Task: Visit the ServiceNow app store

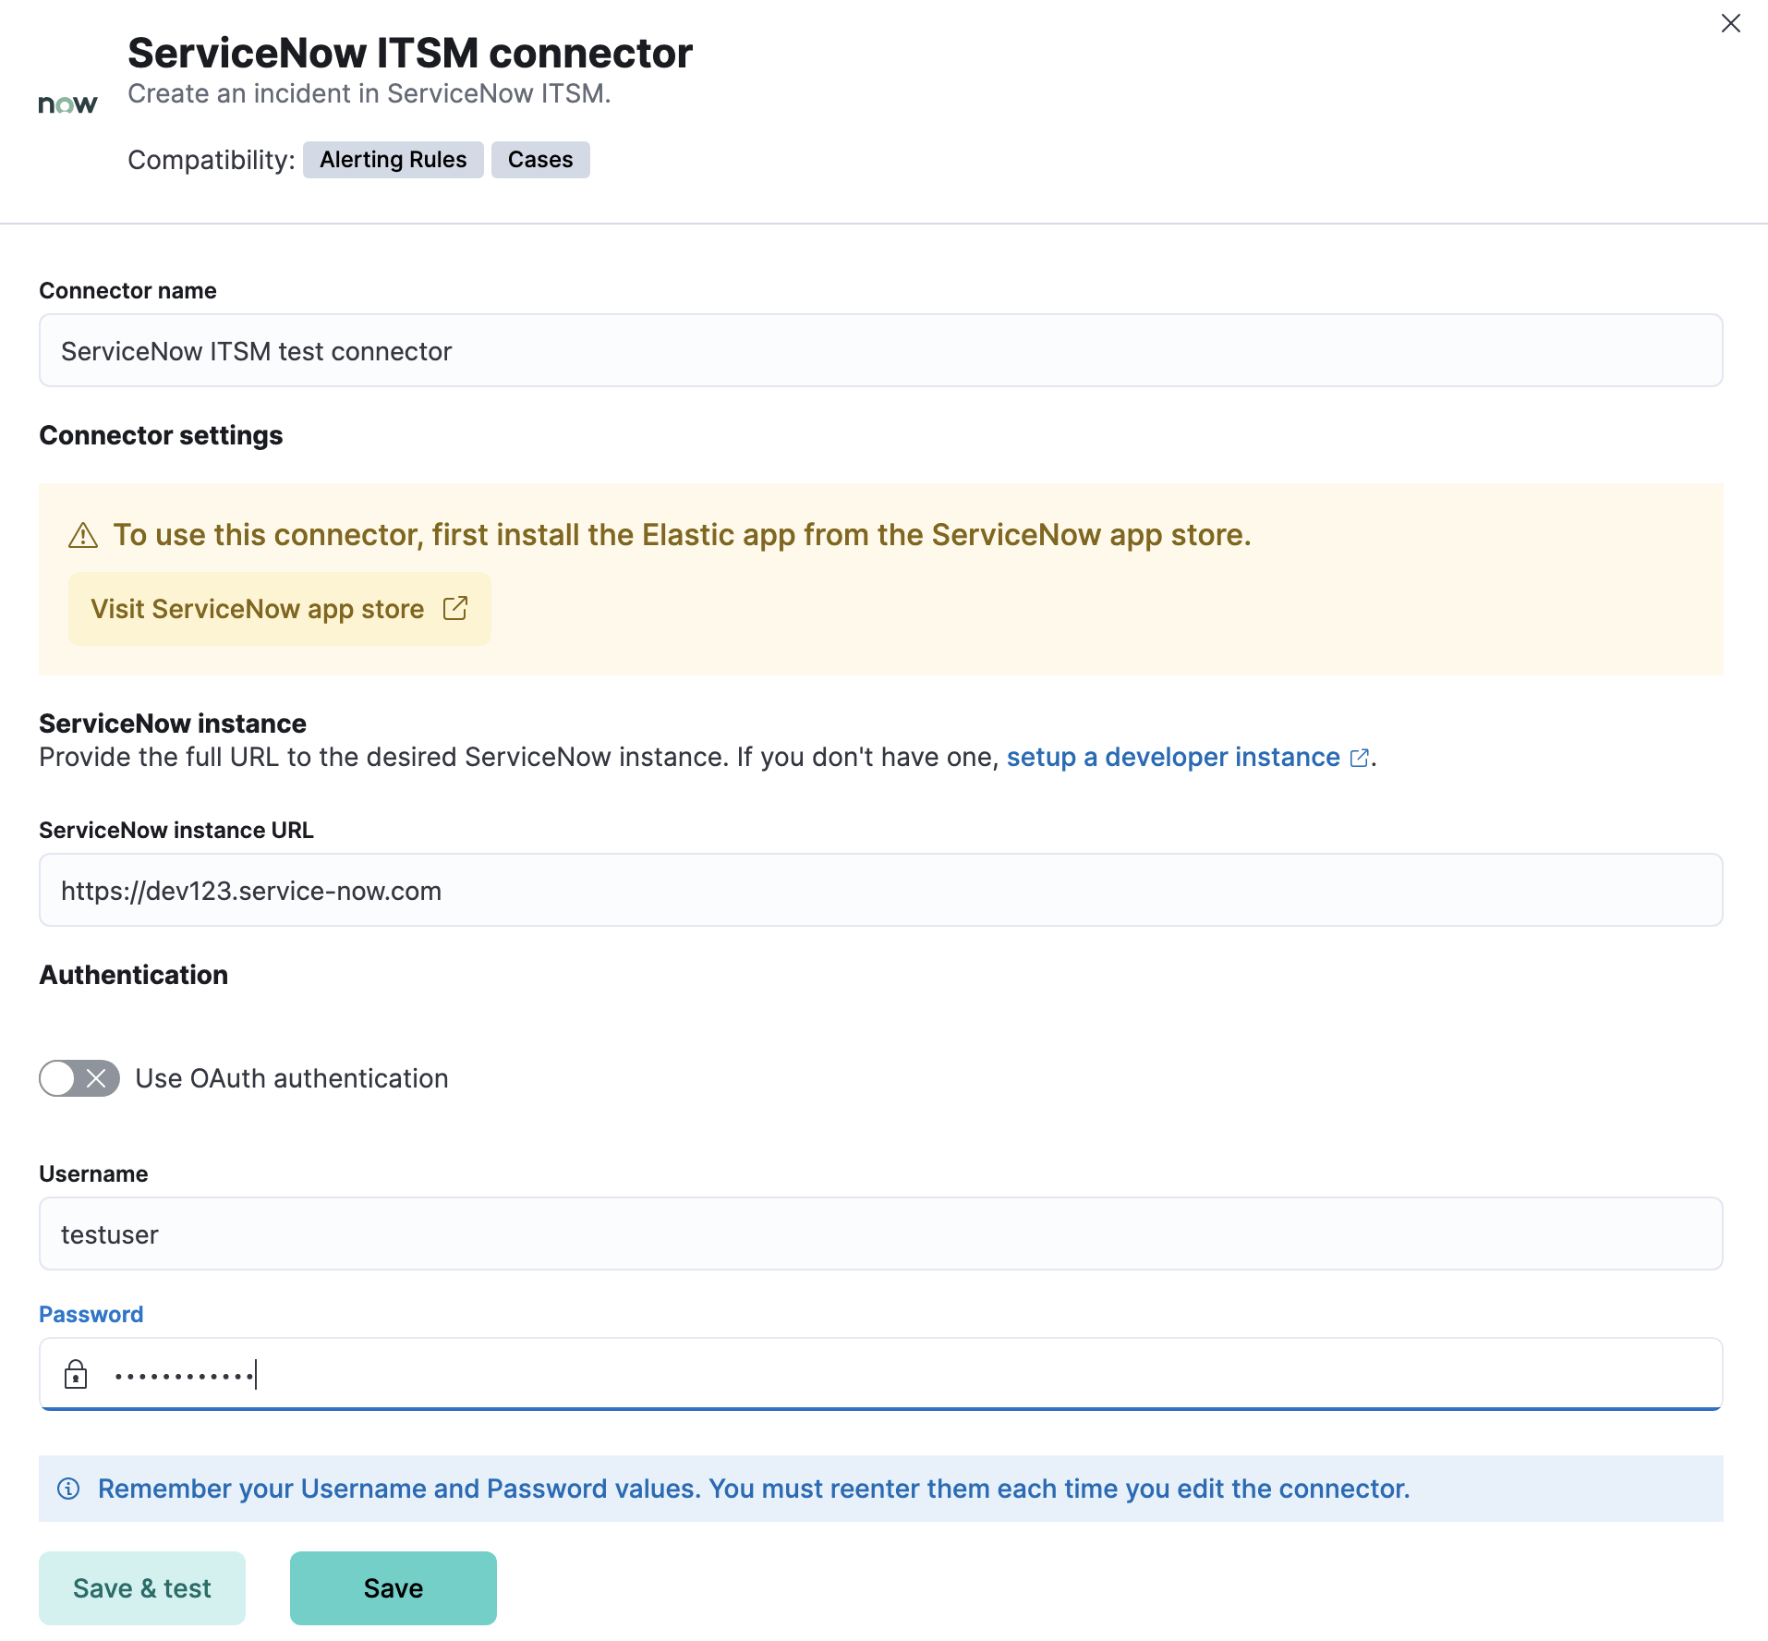Action: tap(278, 608)
